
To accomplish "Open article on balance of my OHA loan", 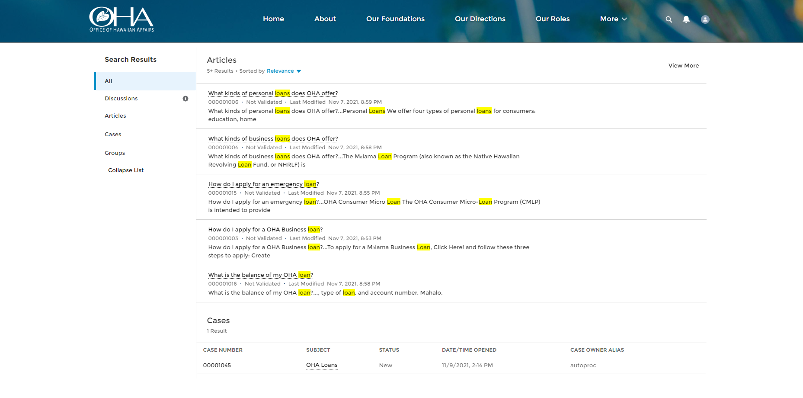I will [x=261, y=275].
